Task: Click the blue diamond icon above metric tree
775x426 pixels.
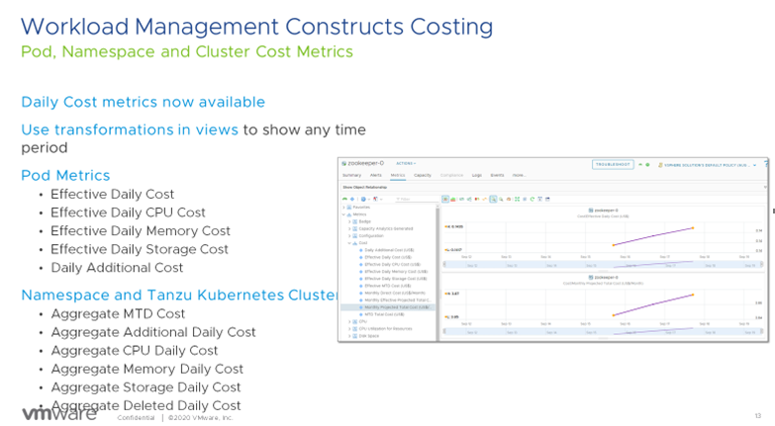Action: click(352, 199)
